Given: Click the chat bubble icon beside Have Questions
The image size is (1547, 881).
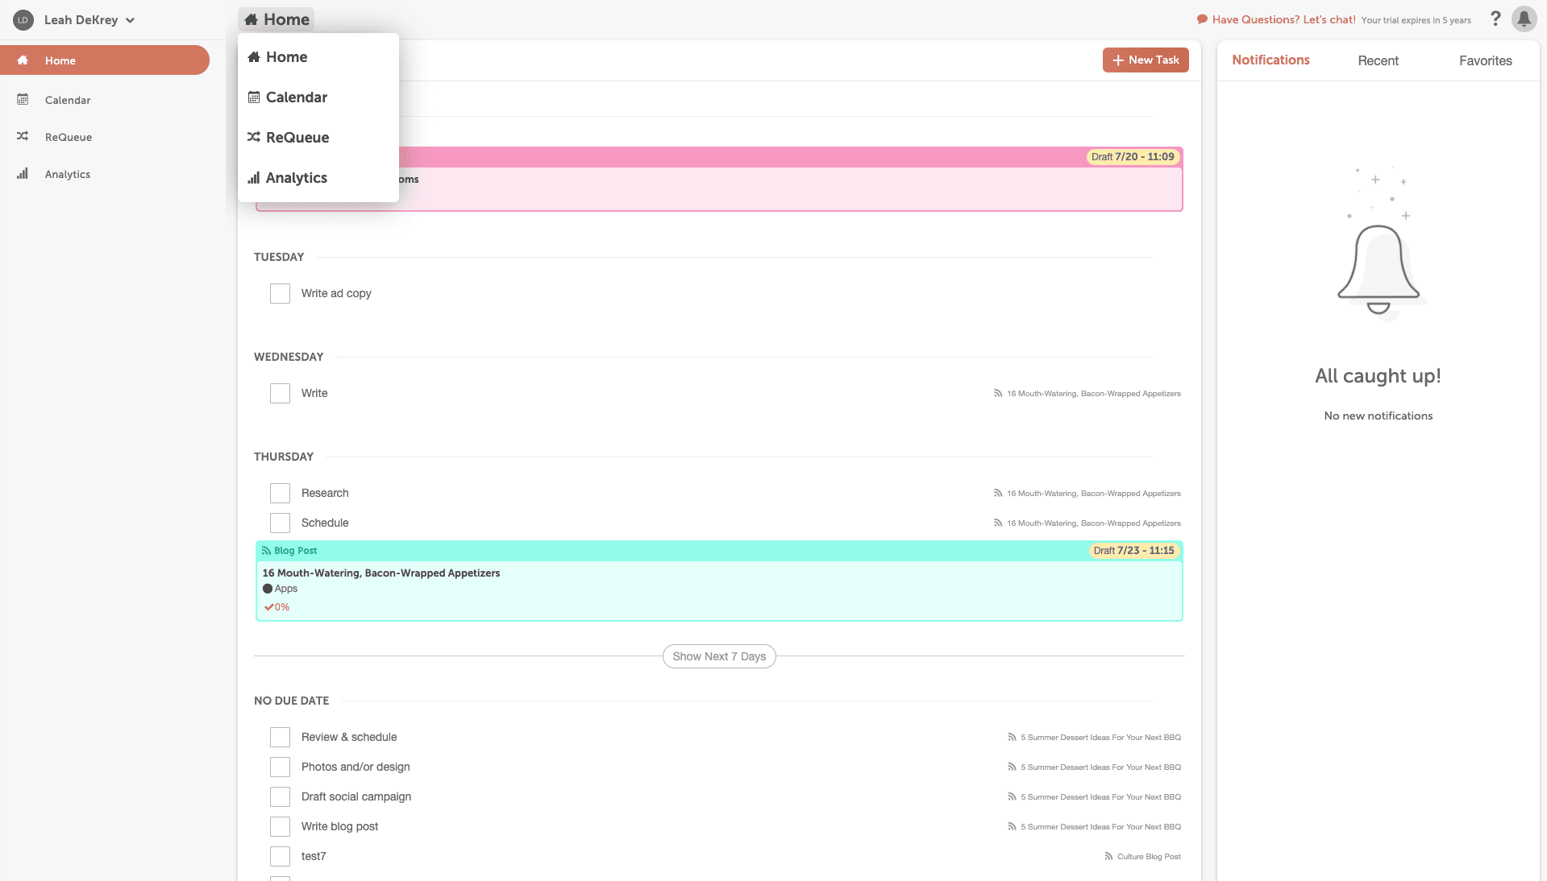Looking at the screenshot, I should click(x=1202, y=19).
